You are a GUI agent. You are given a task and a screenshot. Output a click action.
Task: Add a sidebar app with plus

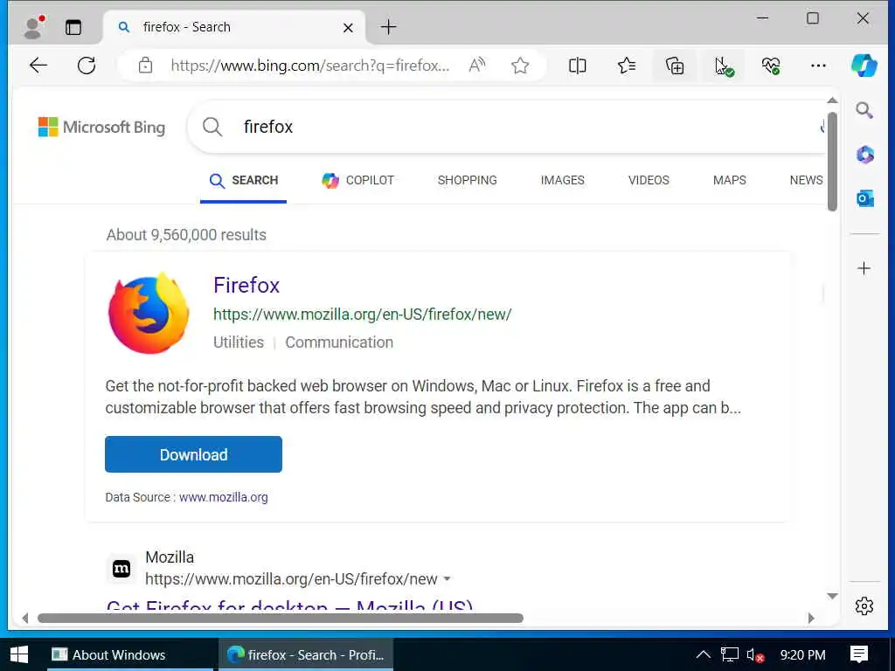pyautogui.click(x=864, y=268)
